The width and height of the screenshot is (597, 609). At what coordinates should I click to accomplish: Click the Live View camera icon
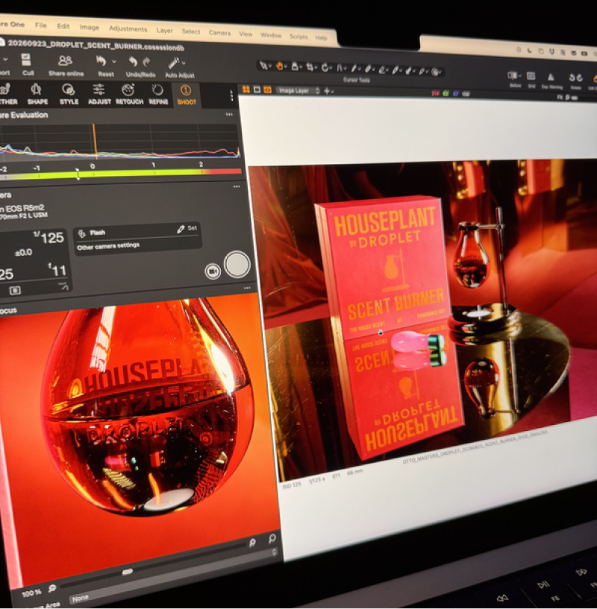click(x=213, y=271)
